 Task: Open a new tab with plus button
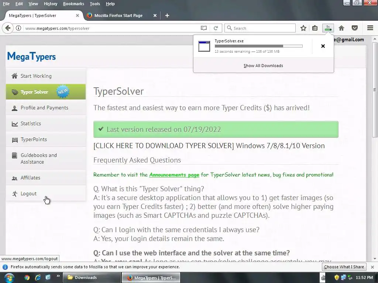click(x=167, y=15)
